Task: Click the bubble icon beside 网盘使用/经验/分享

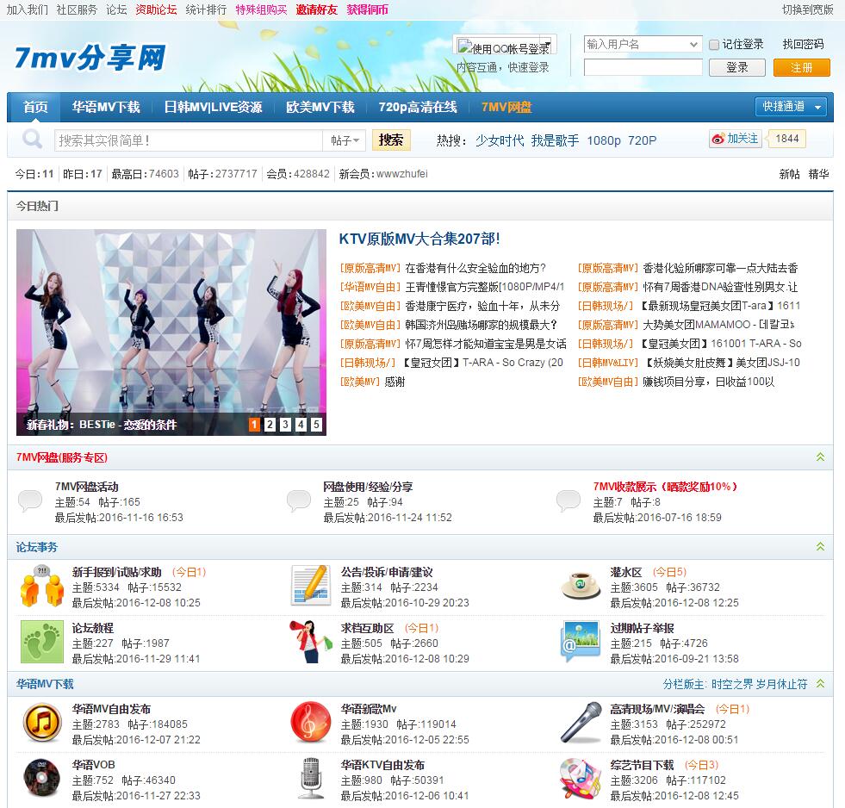Action: click(299, 500)
